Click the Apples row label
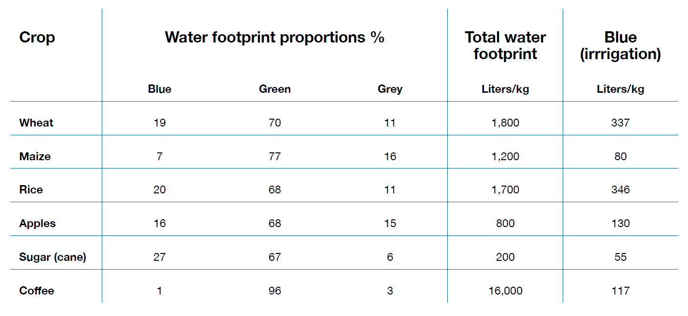This screenshot has width=688, height=316. [x=38, y=224]
